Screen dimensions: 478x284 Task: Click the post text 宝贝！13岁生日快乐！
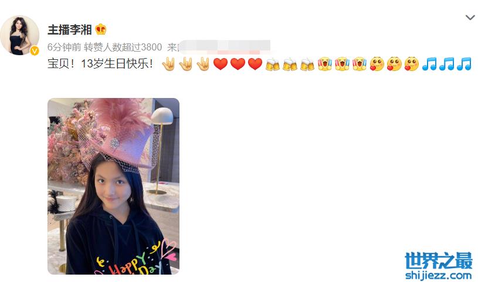[x=100, y=64]
